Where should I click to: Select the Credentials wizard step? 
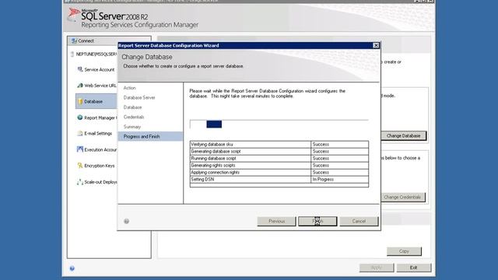(x=134, y=117)
